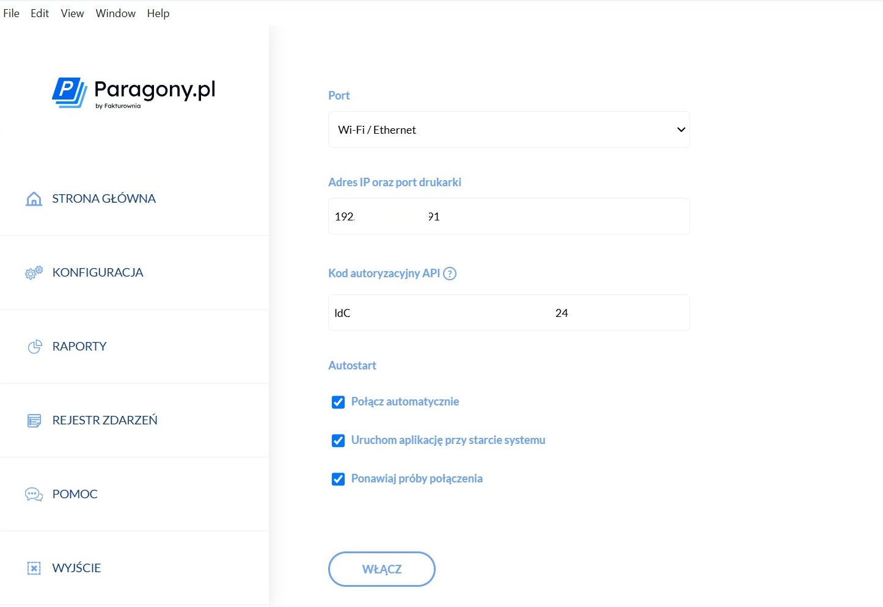Screen dimensions: 883x607
Task: Open the POMOC section
Action: pos(75,494)
